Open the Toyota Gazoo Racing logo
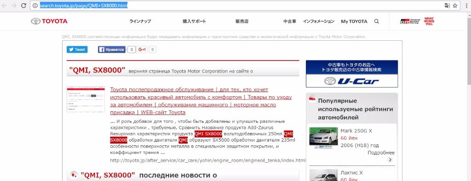 click(x=410, y=21)
